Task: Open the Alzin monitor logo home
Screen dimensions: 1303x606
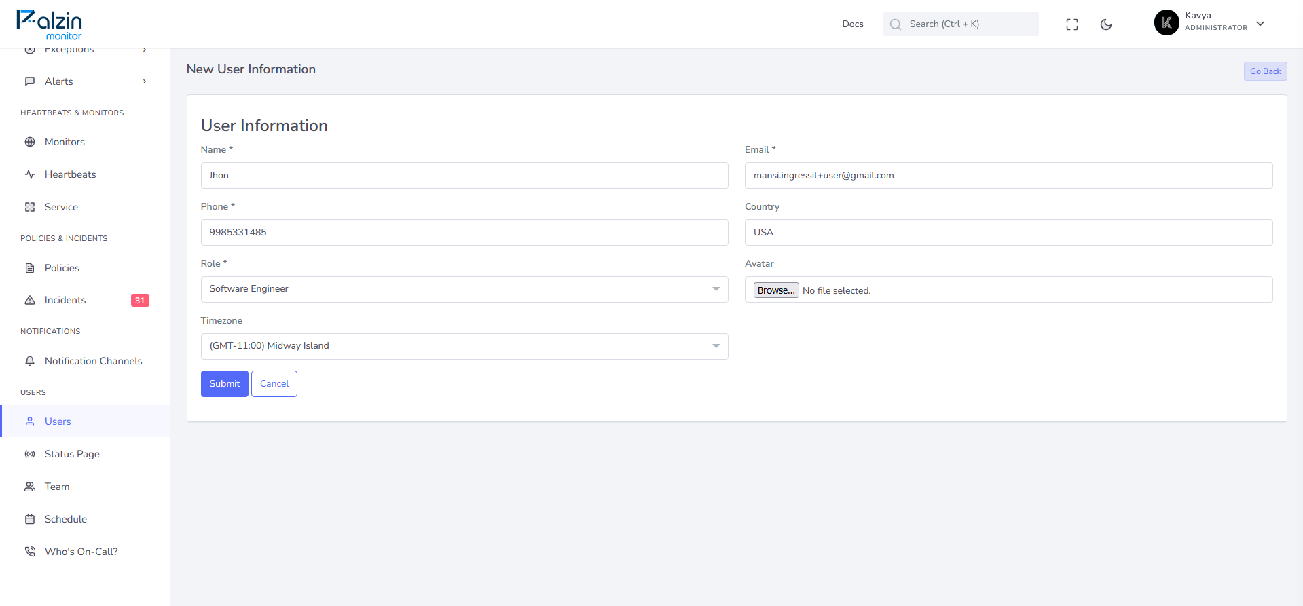Action: (x=50, y=24)
